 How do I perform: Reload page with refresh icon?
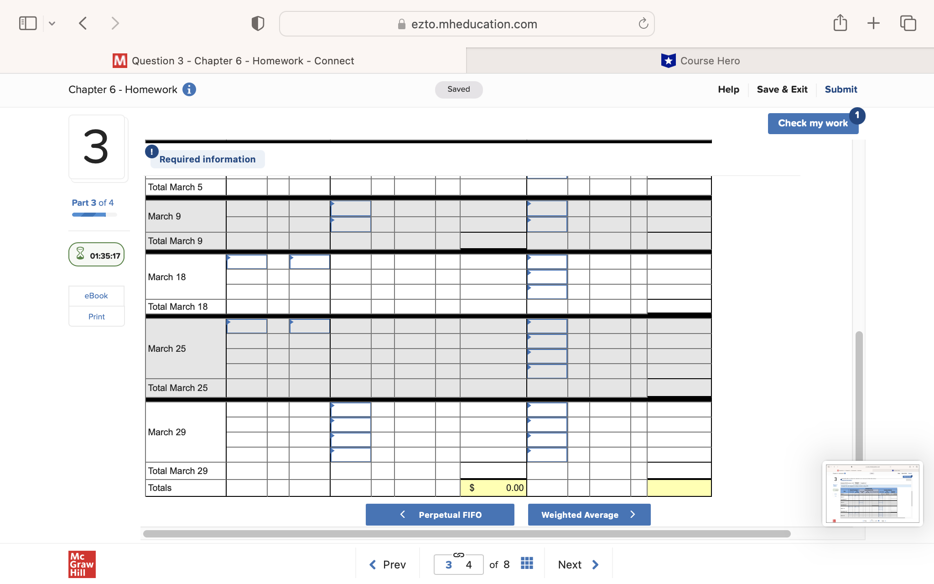click(643, 24)
